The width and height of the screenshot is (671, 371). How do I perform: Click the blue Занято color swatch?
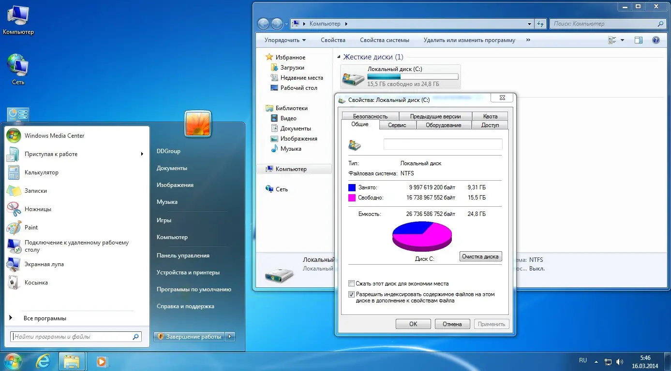tap(352, 187)
